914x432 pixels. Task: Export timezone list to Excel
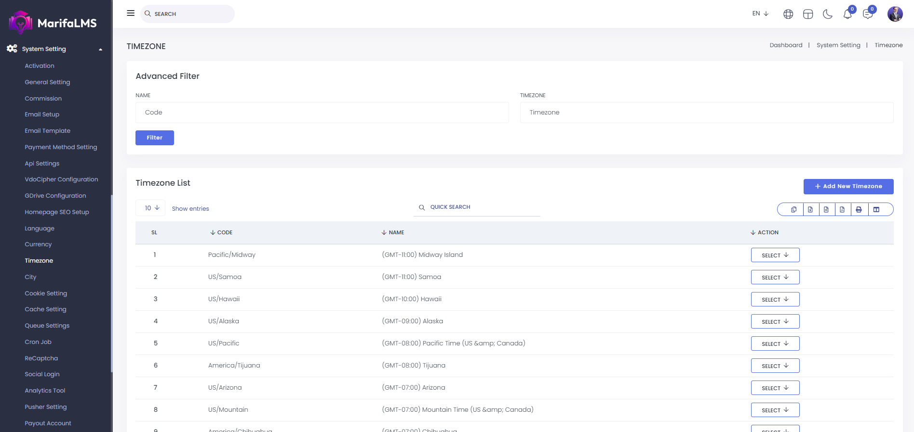(x=810, y=209)
